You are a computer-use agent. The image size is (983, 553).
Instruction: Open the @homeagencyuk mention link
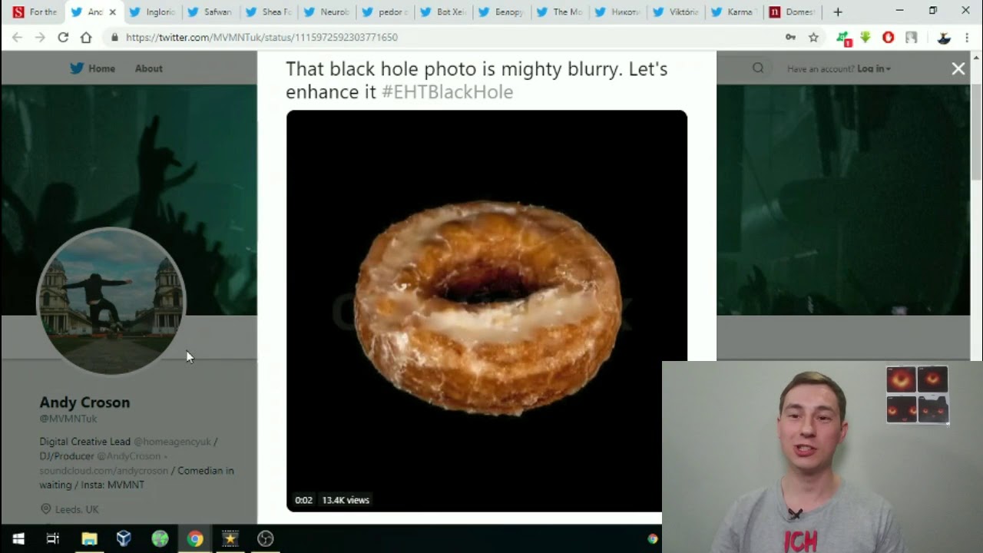coord(173,442)
